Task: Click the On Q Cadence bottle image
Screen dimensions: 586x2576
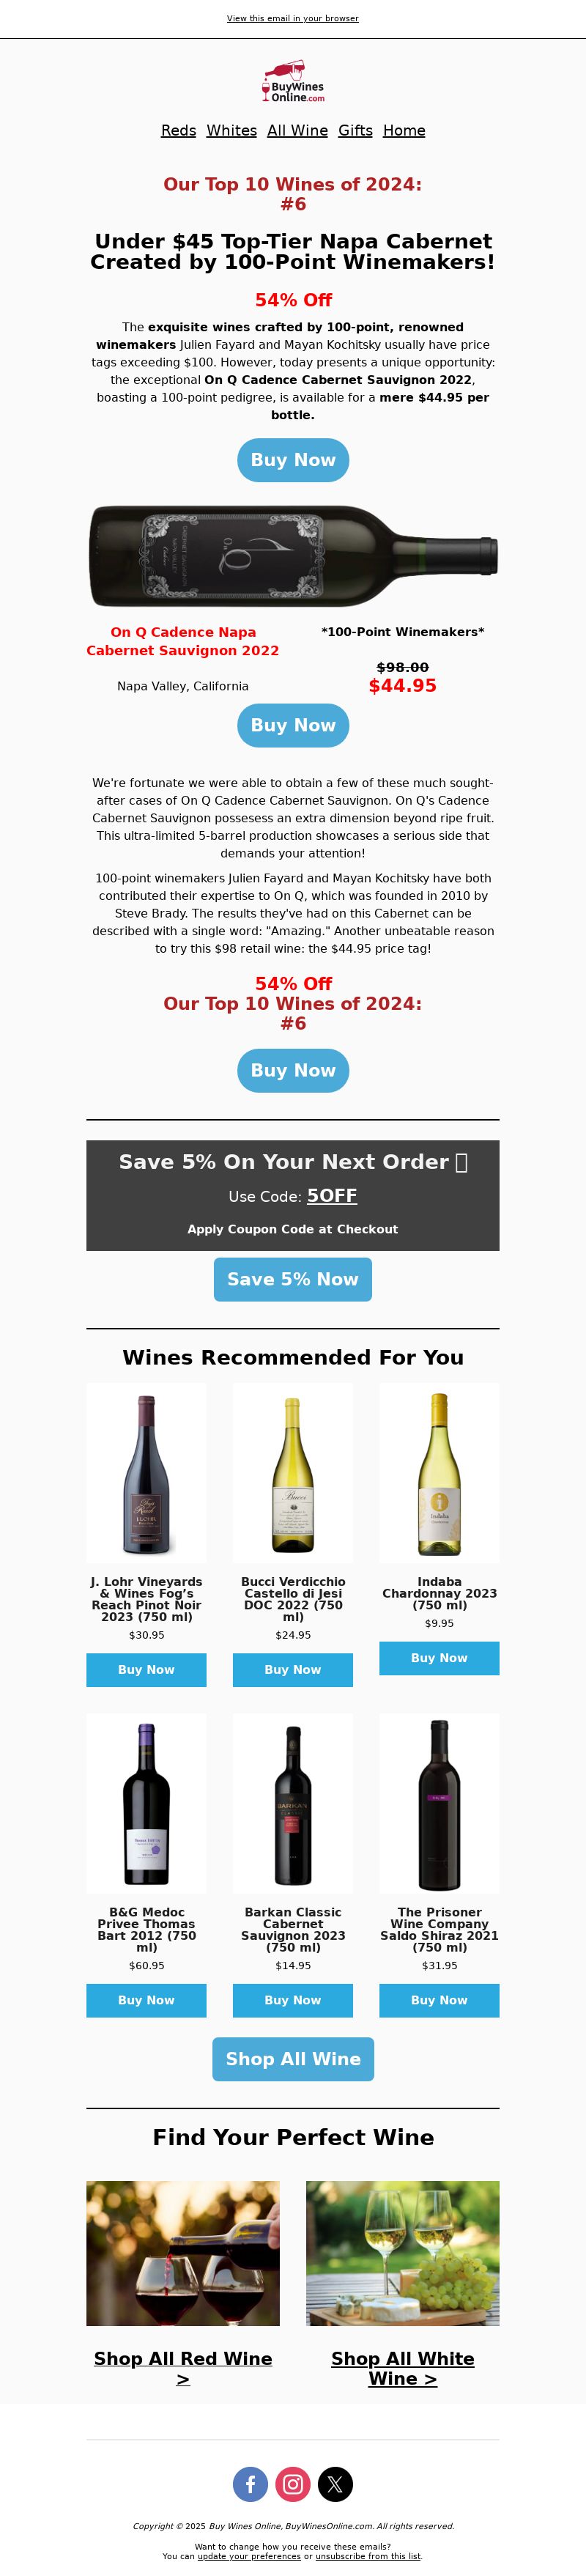Action: click(x=293, y=556)
